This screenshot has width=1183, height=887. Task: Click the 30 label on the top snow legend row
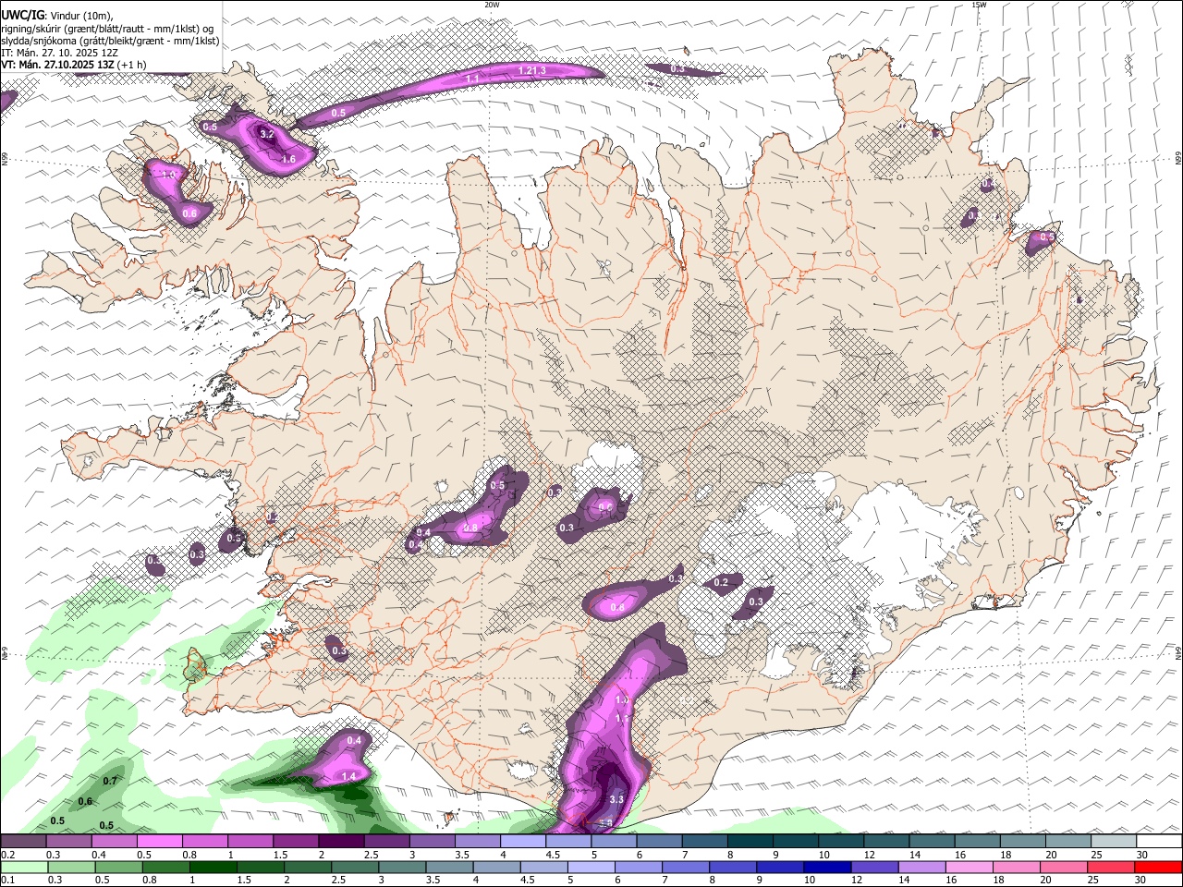coord(1142,855)
